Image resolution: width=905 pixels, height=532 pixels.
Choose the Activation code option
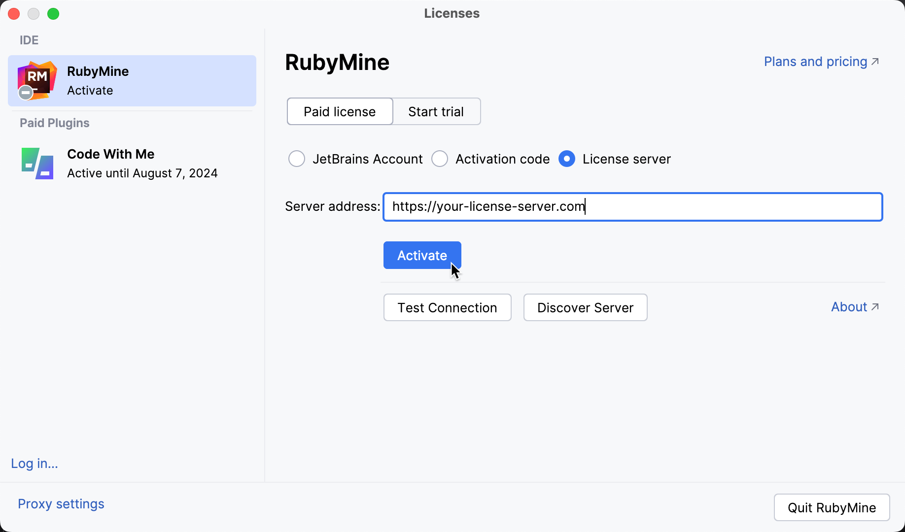coord(439,159)
